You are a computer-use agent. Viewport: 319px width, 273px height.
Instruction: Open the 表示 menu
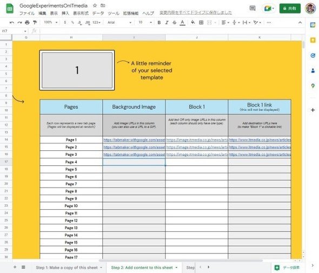[54, 13]
